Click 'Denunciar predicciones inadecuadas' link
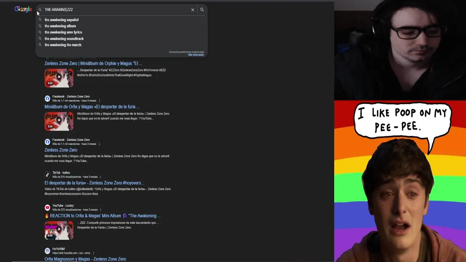 tap(186, 52)
